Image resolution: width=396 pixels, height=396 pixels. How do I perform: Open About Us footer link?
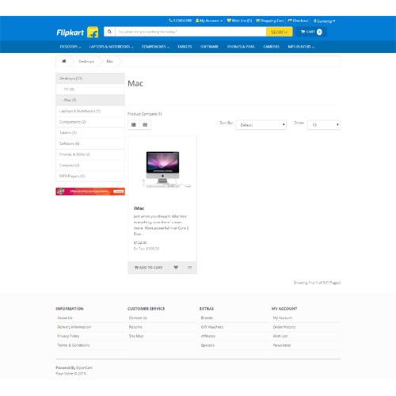65,318
